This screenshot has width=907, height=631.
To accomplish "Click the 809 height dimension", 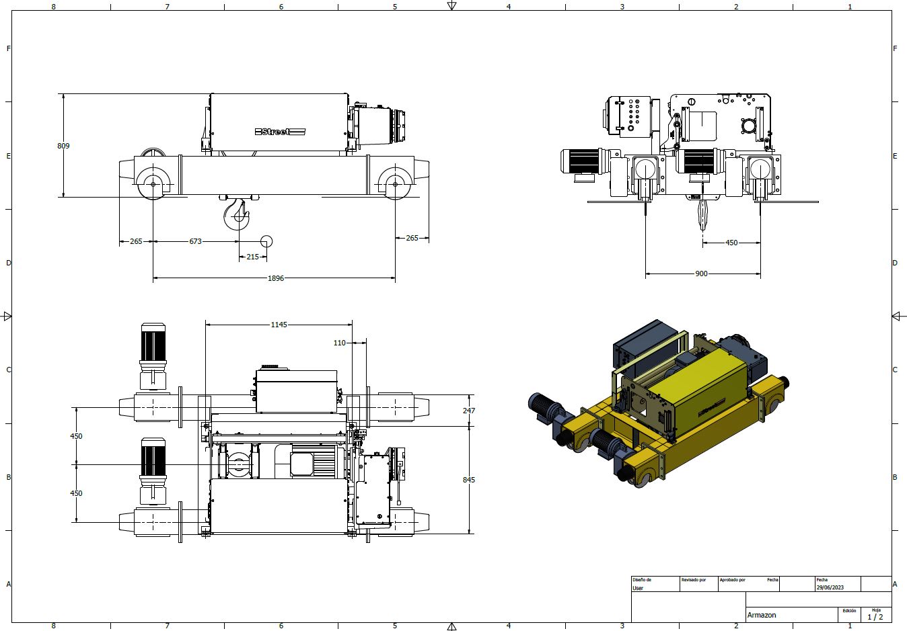I will click(x=63, y=146).
